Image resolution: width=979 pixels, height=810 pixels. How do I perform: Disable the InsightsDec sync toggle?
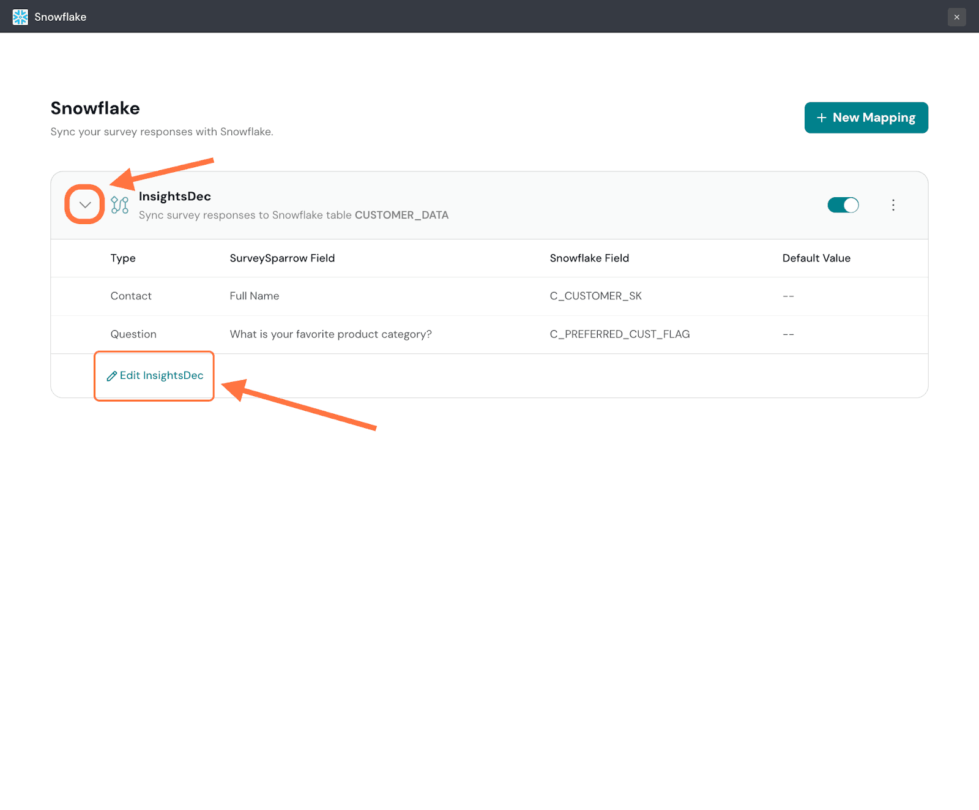pyautogui.click(x=843, y=205)
